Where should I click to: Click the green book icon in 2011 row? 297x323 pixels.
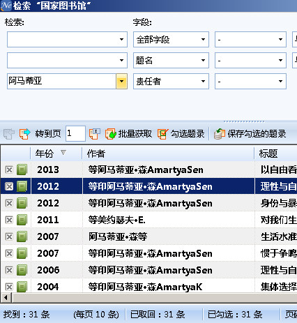coord(22,220)
